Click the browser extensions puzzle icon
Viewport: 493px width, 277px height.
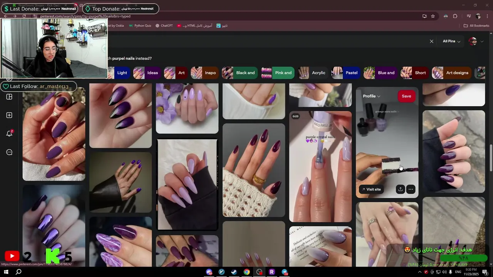[455, 16]
